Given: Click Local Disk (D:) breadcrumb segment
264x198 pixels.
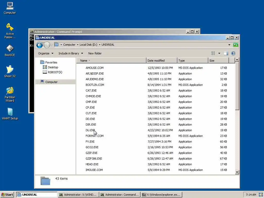Looking at the screenshot, I should tap(88, 45).
